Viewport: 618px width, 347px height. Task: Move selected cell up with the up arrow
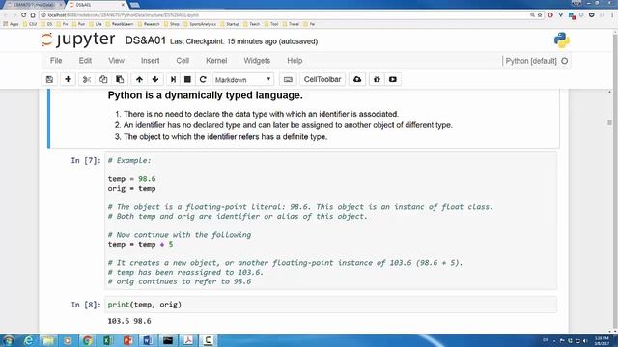(x=139, y=79)
